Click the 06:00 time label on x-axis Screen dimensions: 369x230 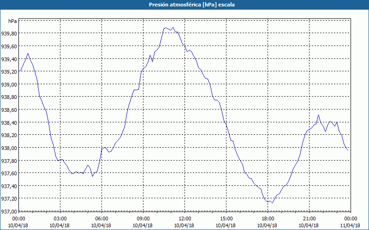[101, 219]
